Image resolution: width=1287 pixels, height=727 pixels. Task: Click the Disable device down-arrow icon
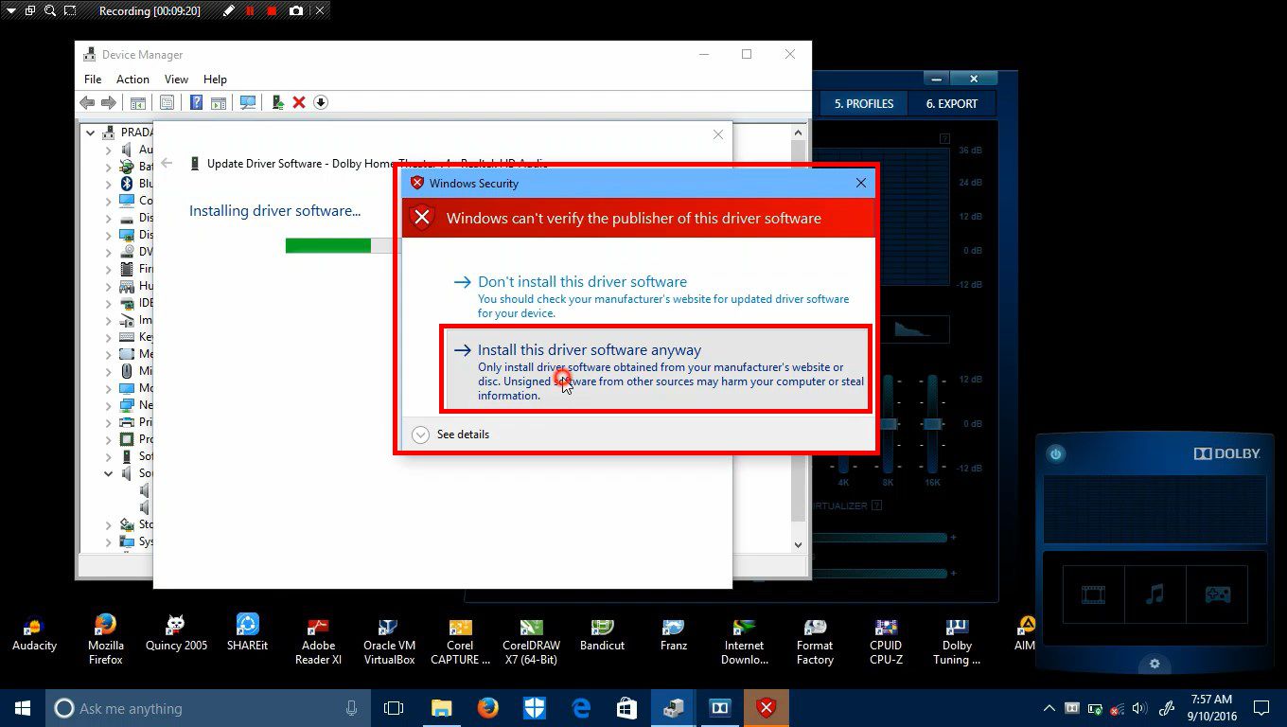click(321, 102)
